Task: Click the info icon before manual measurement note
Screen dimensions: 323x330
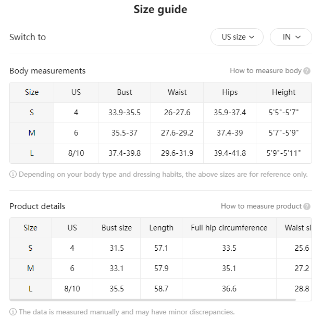Action: [13, 312]
